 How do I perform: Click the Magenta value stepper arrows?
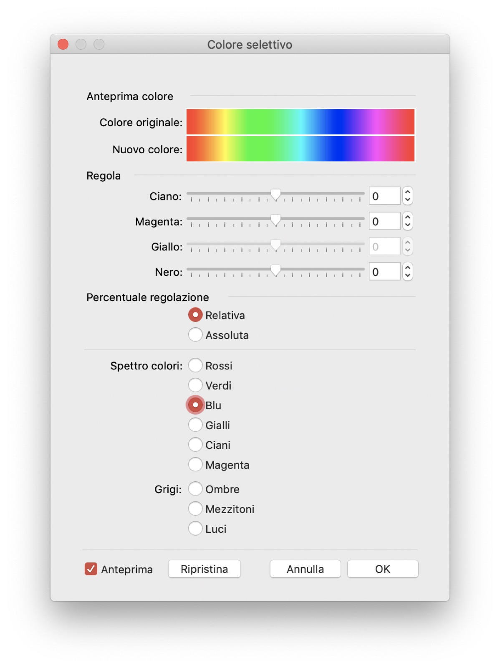[x=408, y=221]
